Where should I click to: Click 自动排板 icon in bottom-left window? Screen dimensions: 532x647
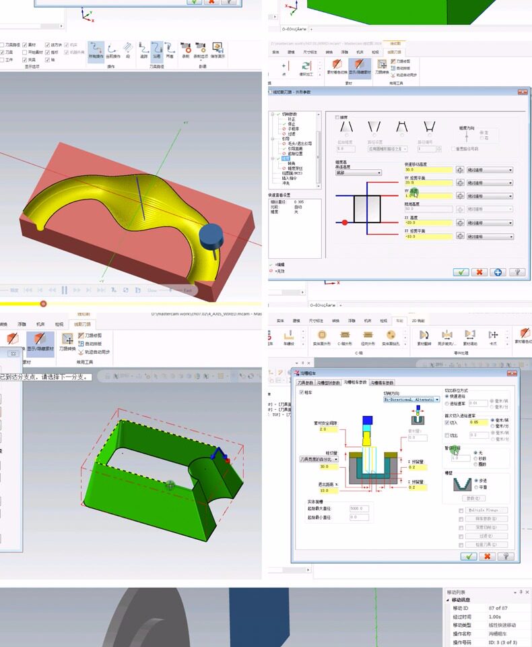pos(90,344)
